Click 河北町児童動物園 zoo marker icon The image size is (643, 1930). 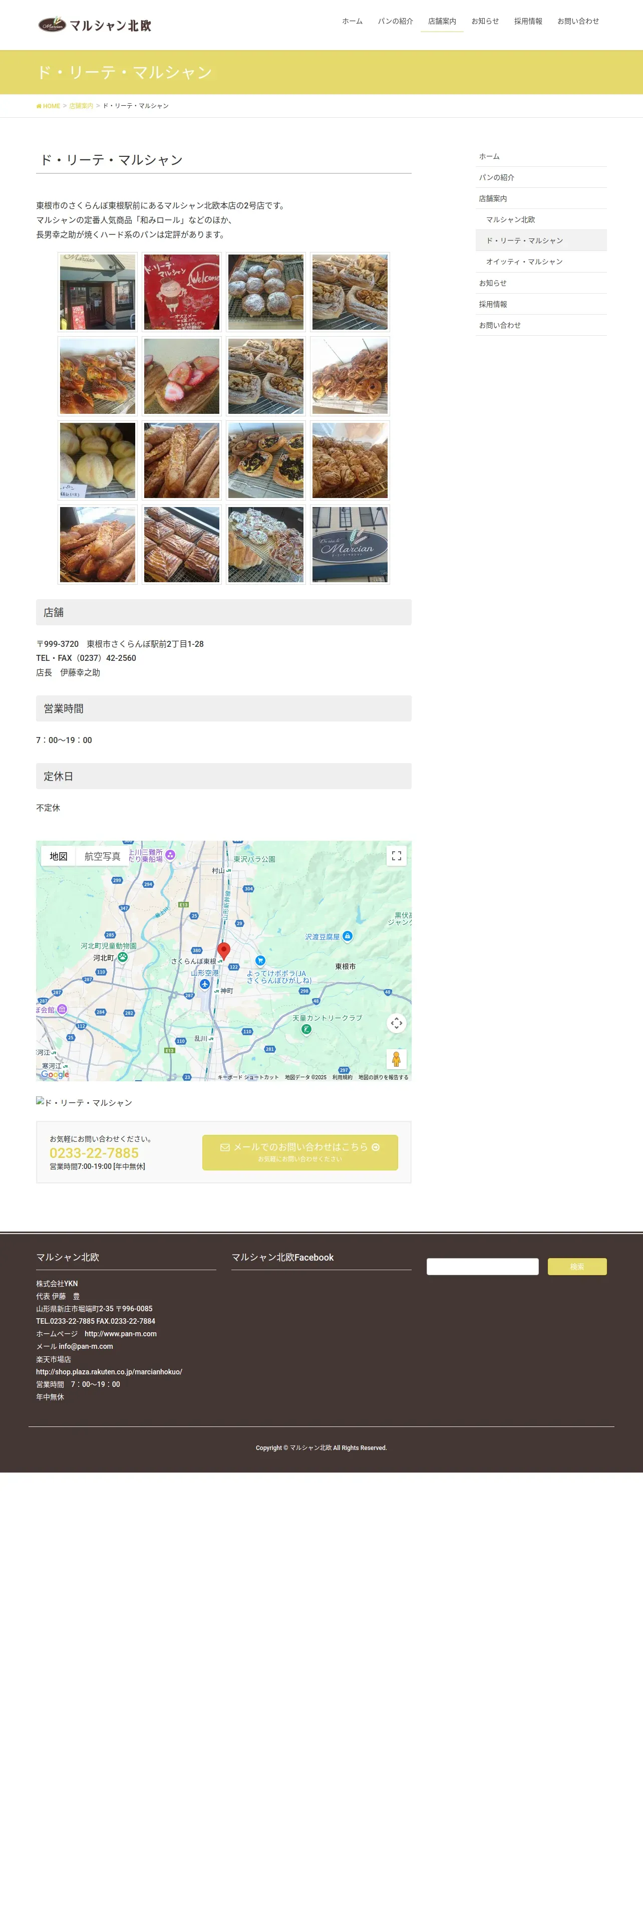(x=123, y=957)
